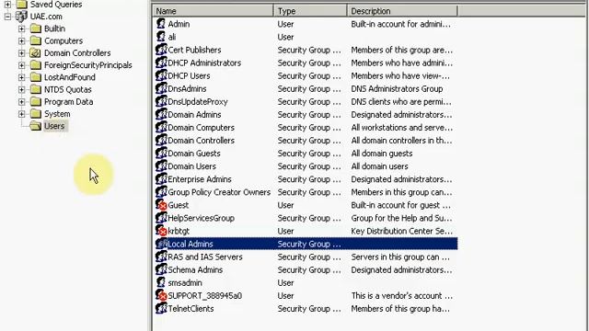Click 'DNS Administrators Group' description
The width and height of the screenshot is (589, 331).
pyautogui.click(x=397, y=88)
